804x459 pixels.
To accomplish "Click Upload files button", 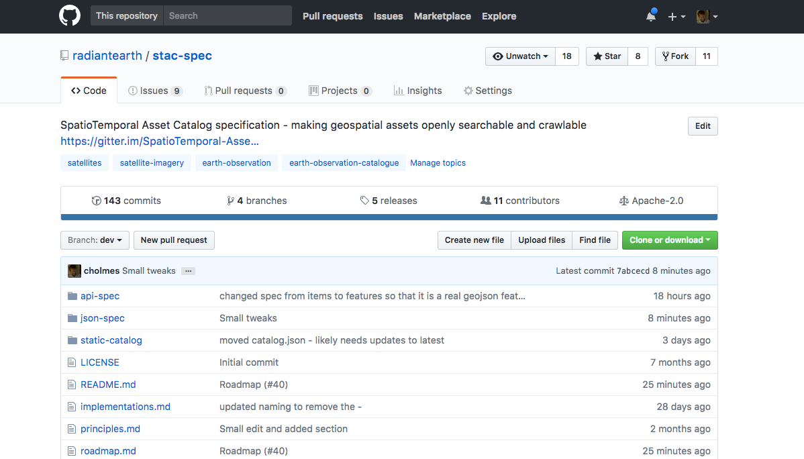I will 542,240.
